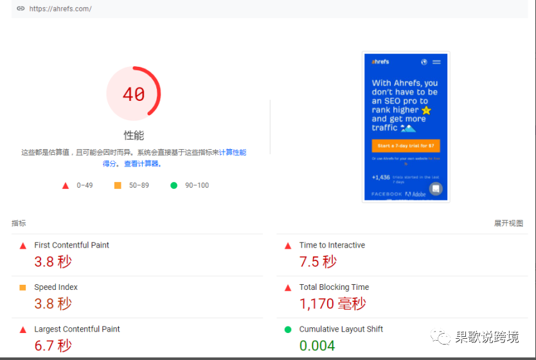This screenshot has width=536, height=360.
Task: Click the thumbnail headline about ranking higher
Action: tap(404, 105)
